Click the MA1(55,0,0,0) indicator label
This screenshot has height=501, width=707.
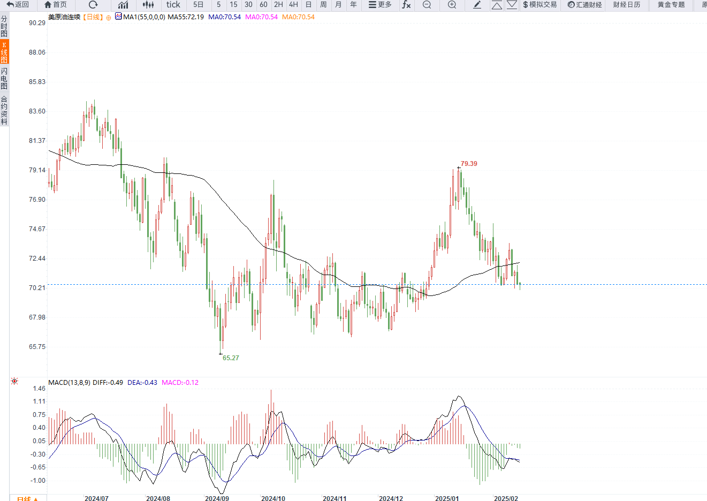[x=144, y=17]
